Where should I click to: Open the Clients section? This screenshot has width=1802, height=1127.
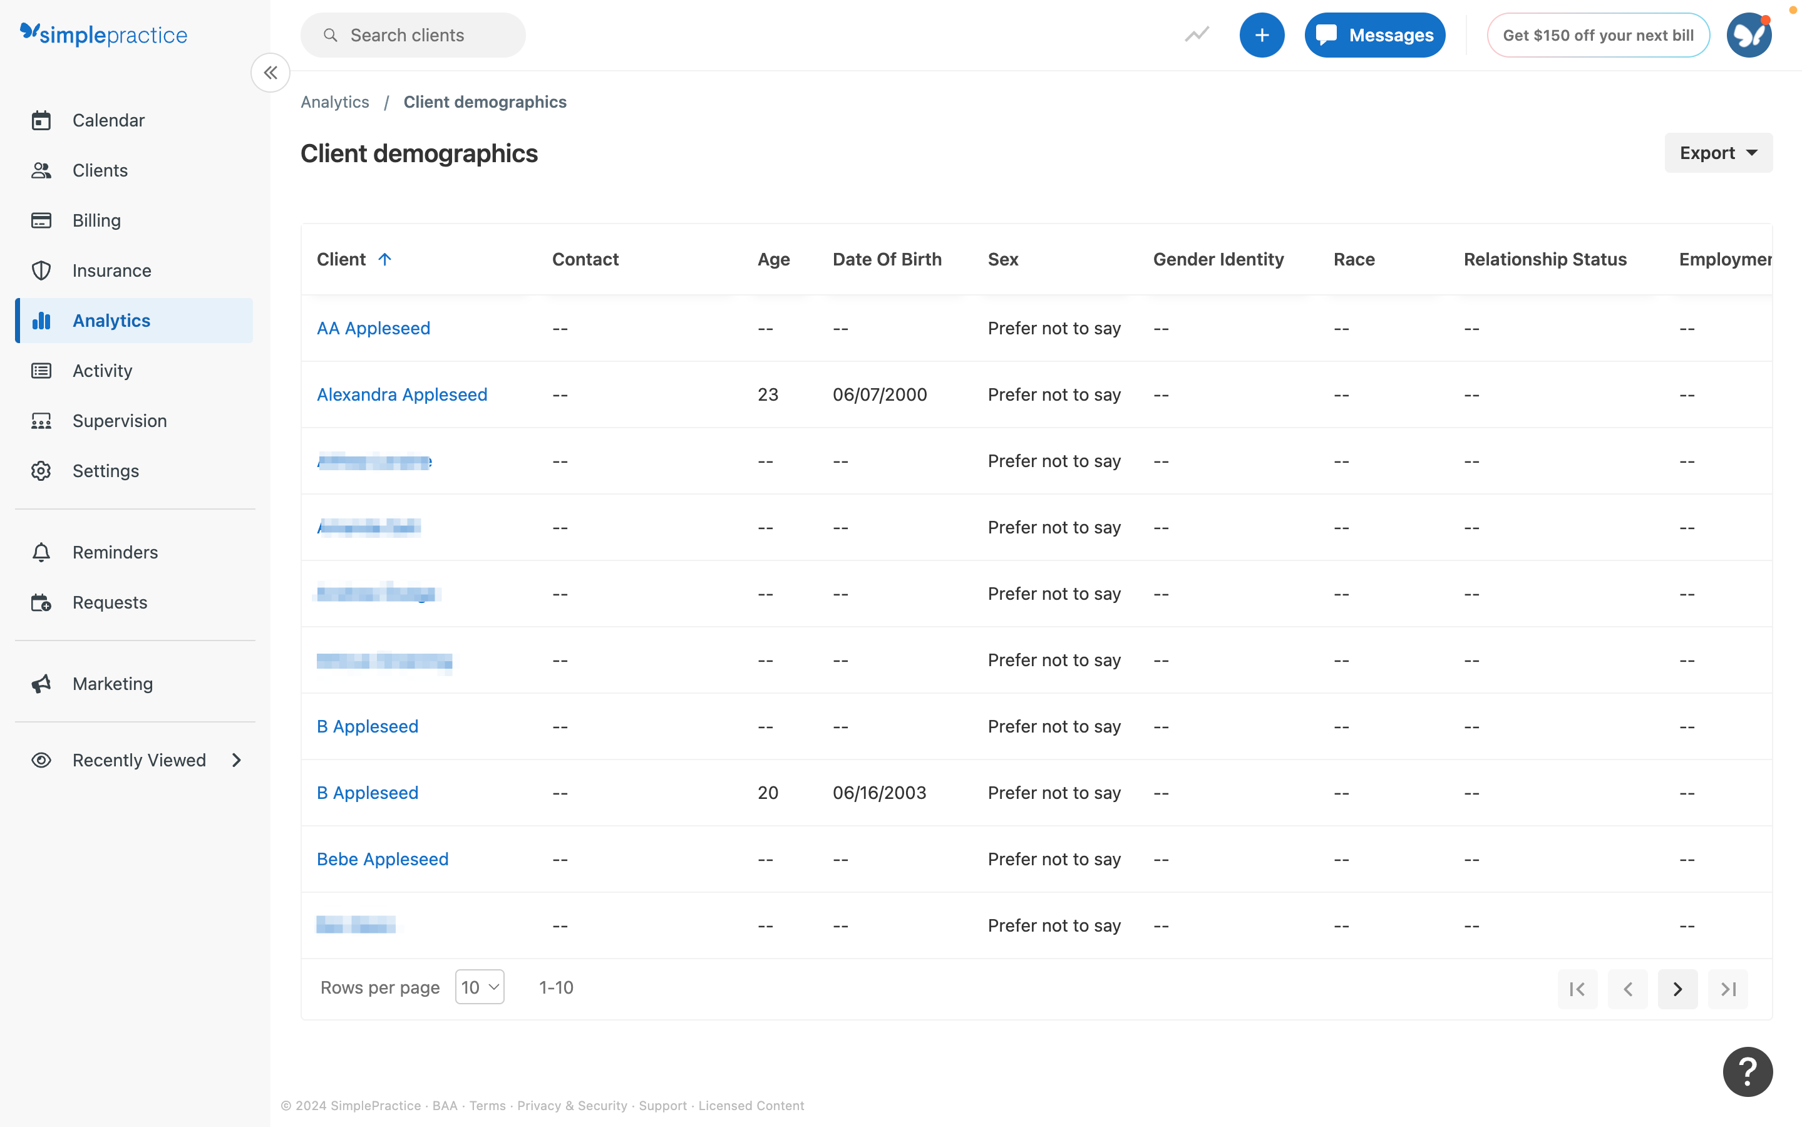[x=100, y=170]
